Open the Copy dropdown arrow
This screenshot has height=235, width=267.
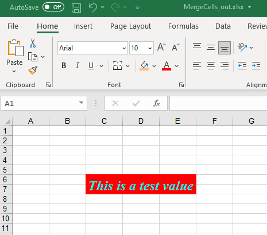(43, 57)
